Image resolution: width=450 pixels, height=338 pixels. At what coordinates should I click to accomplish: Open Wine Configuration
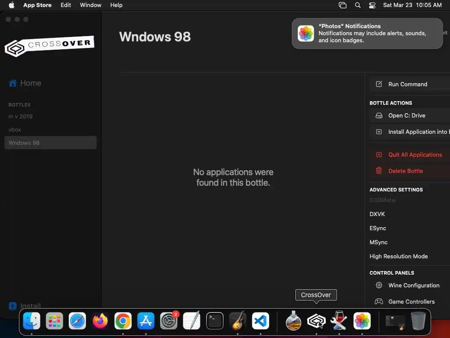pos(410,285)
